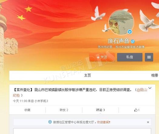
Task: Open the hamburger menu button
Action: pos(149,57)
